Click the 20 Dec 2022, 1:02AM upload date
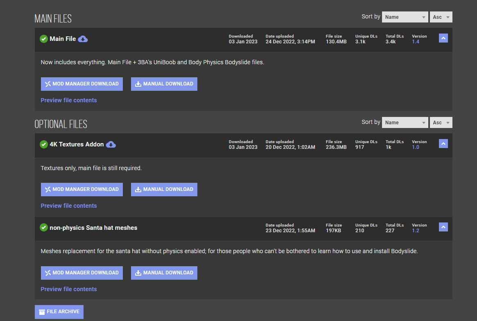 tap(290, 147)
